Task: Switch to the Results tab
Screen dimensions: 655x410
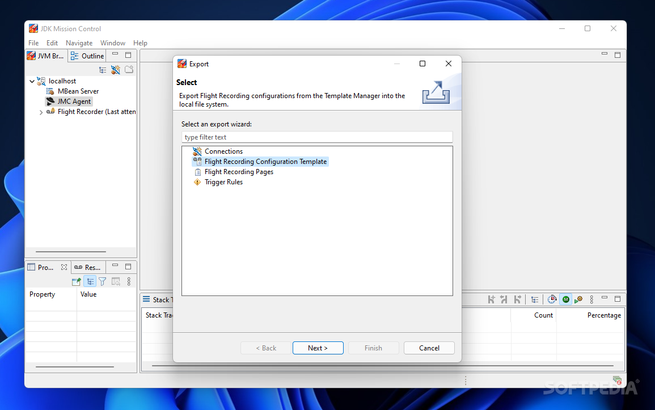Action: pos(88,267)
